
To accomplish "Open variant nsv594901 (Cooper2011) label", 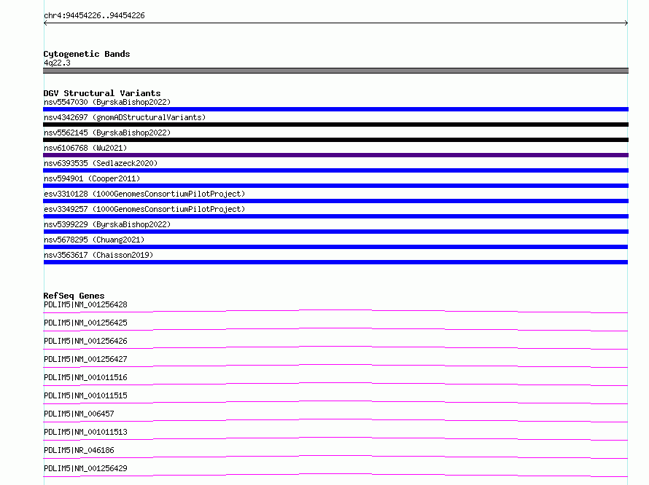I will pyautogui.click(x=92, y=178).
